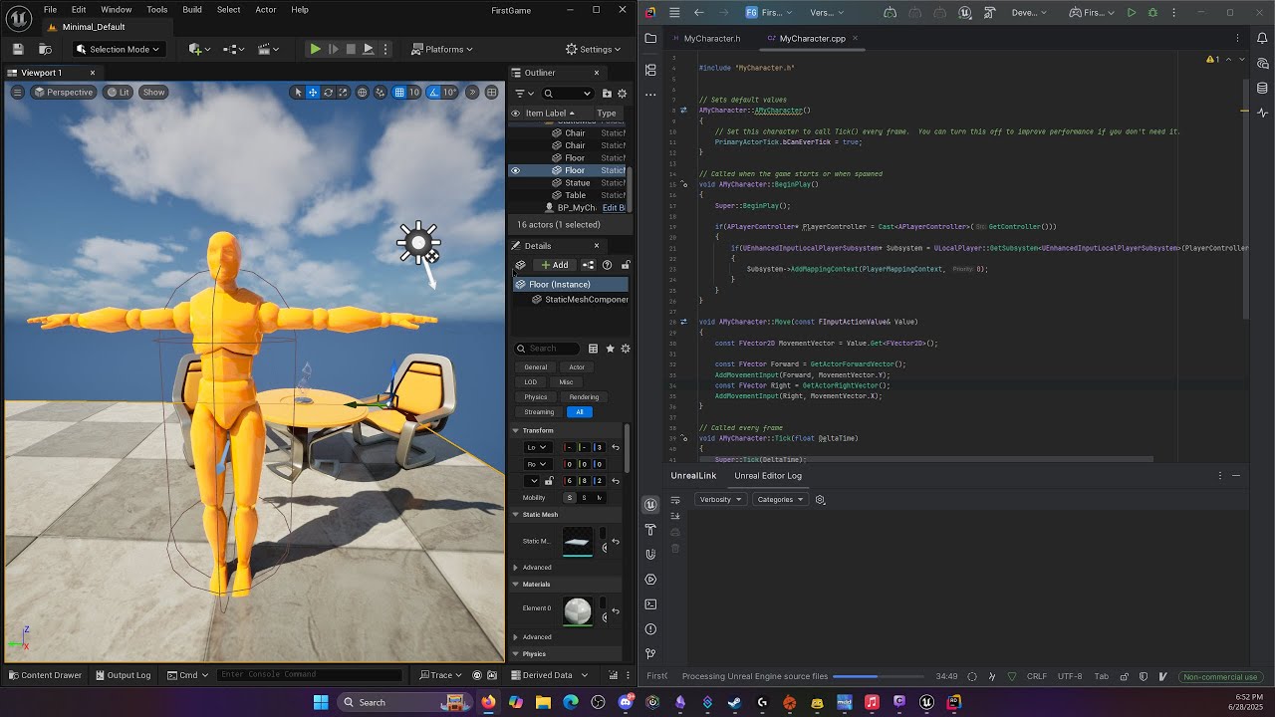1275x717 pixels.
Task: Open Rider main hamburger menu
Action: pos(674,13)
